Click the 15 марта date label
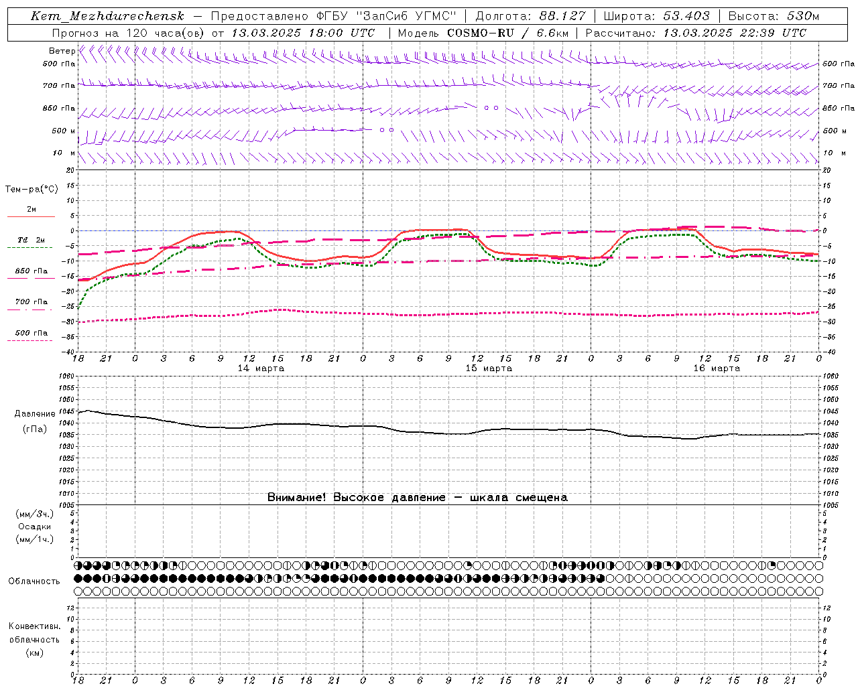Image resolution: width=858 pixels, height=686 pixels. 489,368
